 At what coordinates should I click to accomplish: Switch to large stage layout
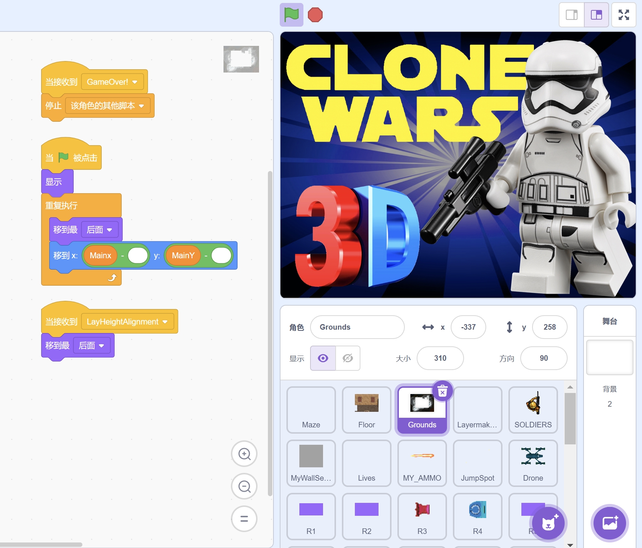pos(596,15)
